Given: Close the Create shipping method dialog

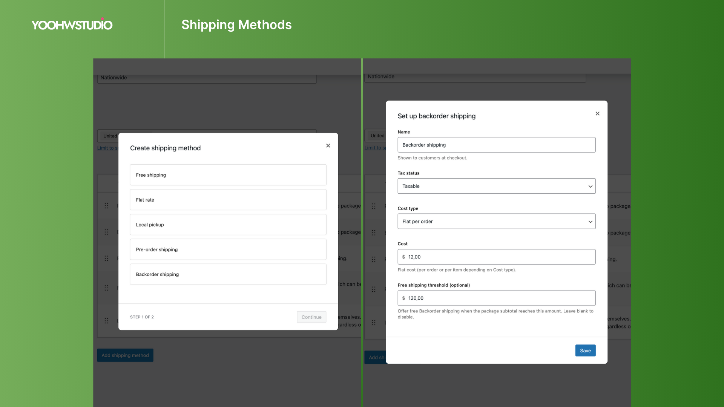Looking at the screenshot, I should (x=328, y=146).
